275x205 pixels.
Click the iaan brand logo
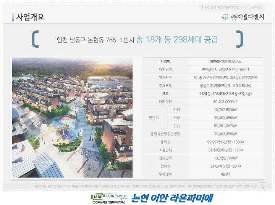[x=98, y=197]
